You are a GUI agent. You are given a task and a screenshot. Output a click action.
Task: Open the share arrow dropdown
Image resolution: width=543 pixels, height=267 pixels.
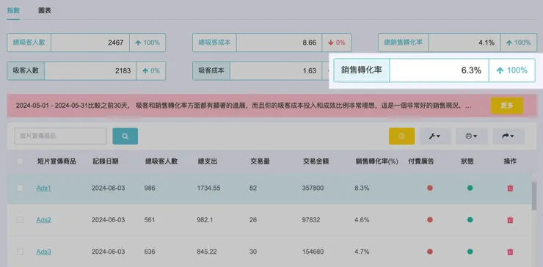coord(509,136)
